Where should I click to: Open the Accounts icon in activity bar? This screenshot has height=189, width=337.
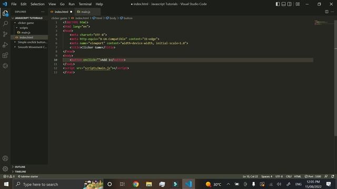5,159
